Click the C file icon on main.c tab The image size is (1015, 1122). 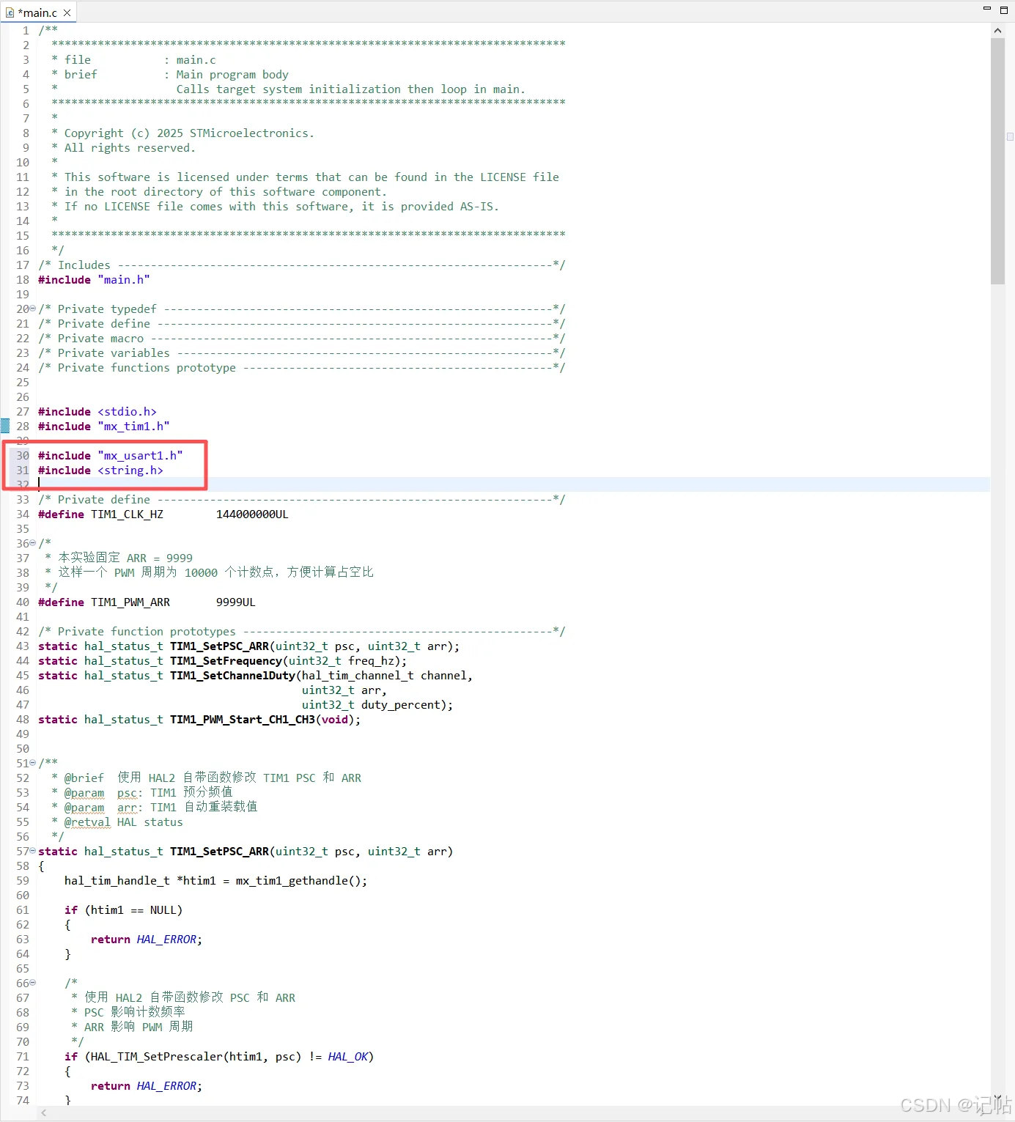pyautogui.click(x=10, y=12)
